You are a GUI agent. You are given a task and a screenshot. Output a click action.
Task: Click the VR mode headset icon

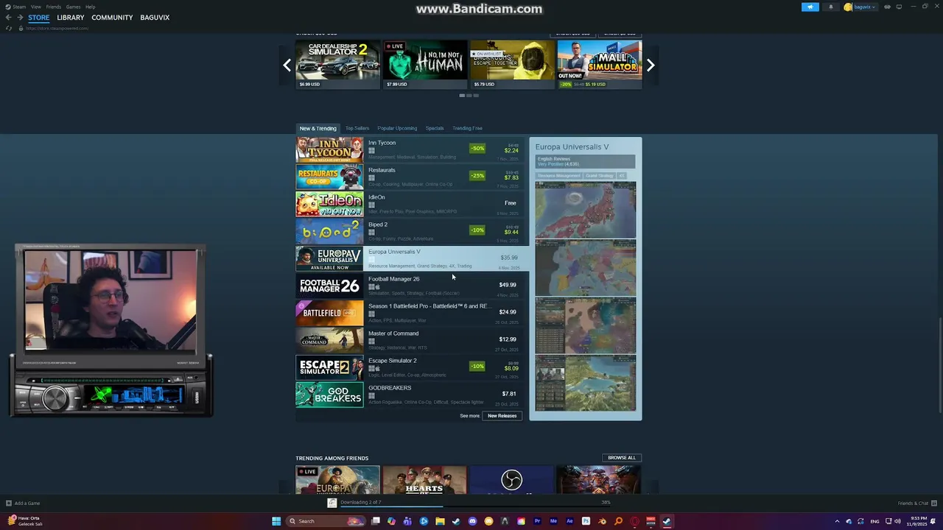(887, 7)
